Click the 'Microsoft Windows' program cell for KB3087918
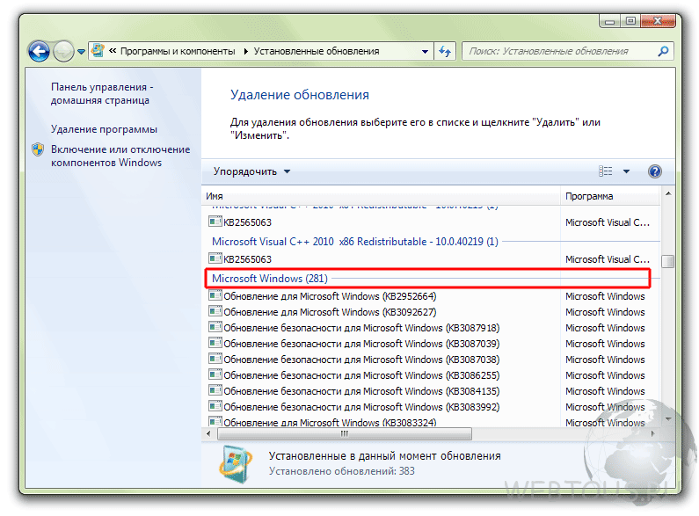Screen dimensions: 699x516 pyautogui.click(x=605, y=328)
